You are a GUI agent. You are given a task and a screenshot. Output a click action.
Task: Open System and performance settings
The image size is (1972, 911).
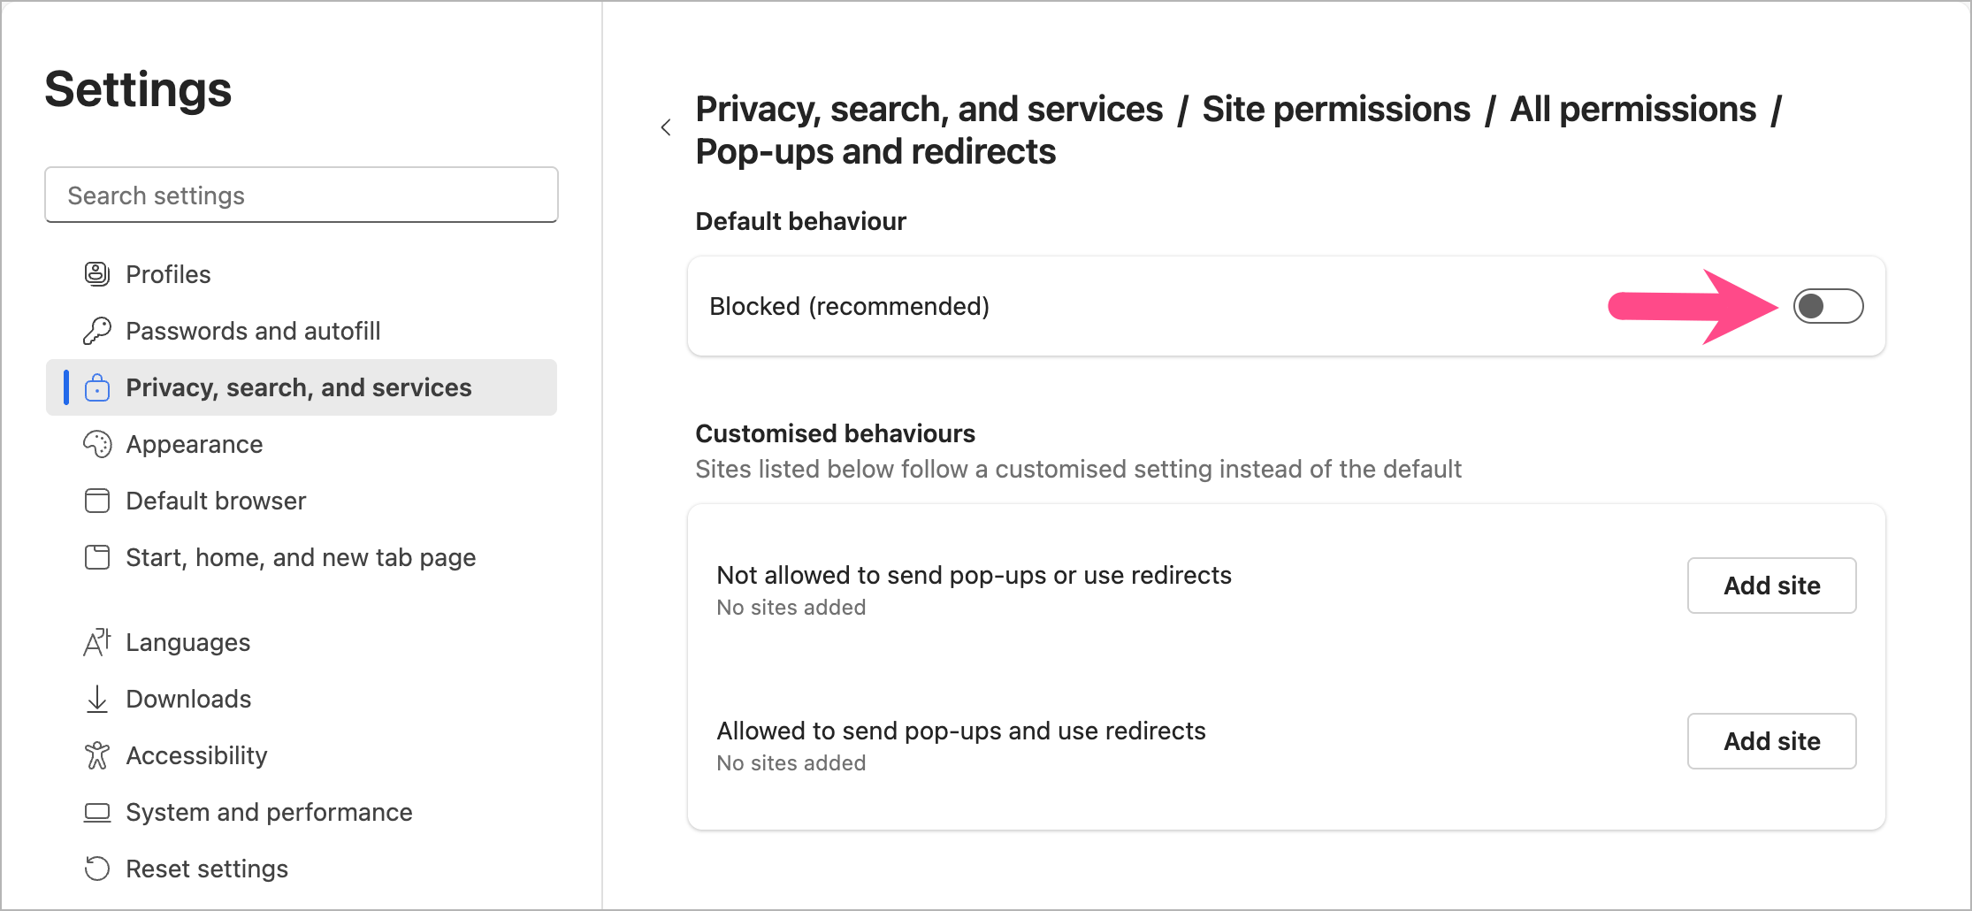tap(269, 812)
